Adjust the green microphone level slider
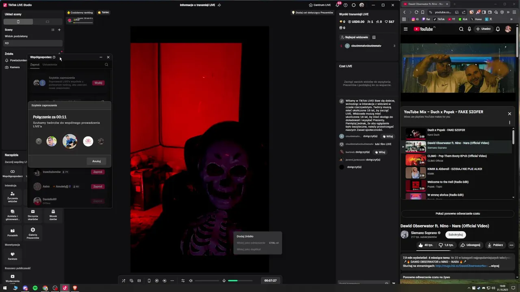The image size is (520, 292). coord(240,281)
